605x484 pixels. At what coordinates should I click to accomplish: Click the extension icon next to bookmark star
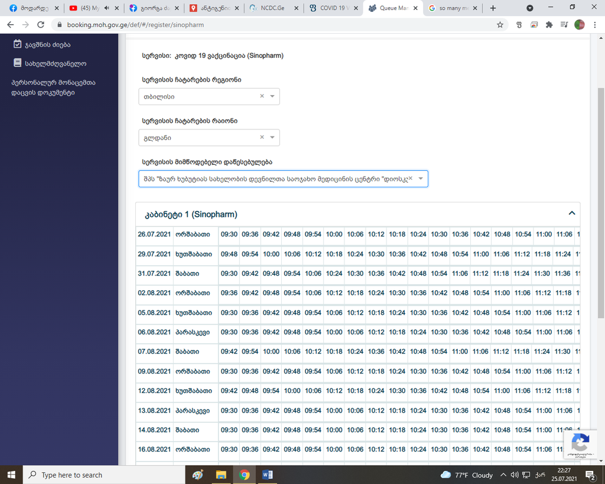519,25
